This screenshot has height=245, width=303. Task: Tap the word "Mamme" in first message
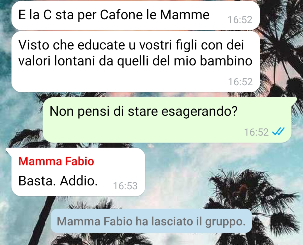[185, 15]
